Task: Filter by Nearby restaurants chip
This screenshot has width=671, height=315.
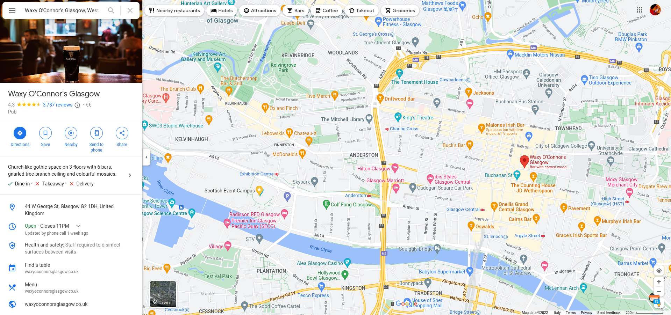Action: [174, 10]
